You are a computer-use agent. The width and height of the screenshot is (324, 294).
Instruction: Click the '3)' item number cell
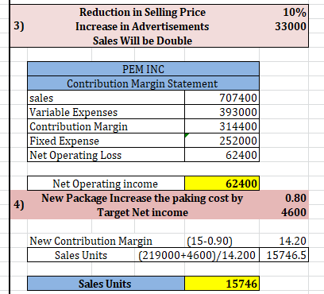click(x=19, y=26)
